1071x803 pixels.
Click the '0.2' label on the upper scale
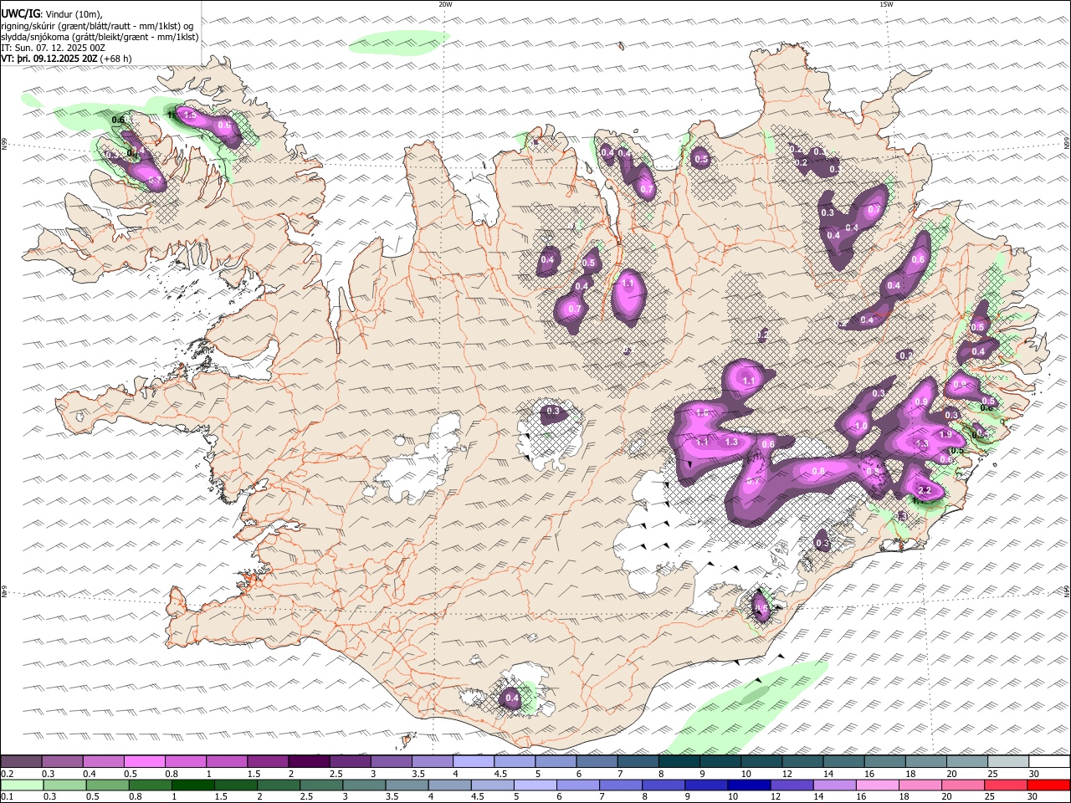[x=7, y=774]
